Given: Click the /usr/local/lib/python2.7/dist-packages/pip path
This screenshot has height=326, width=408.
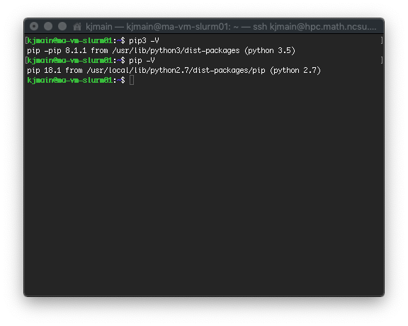Looking at the screenshot, I should (176, 71).
